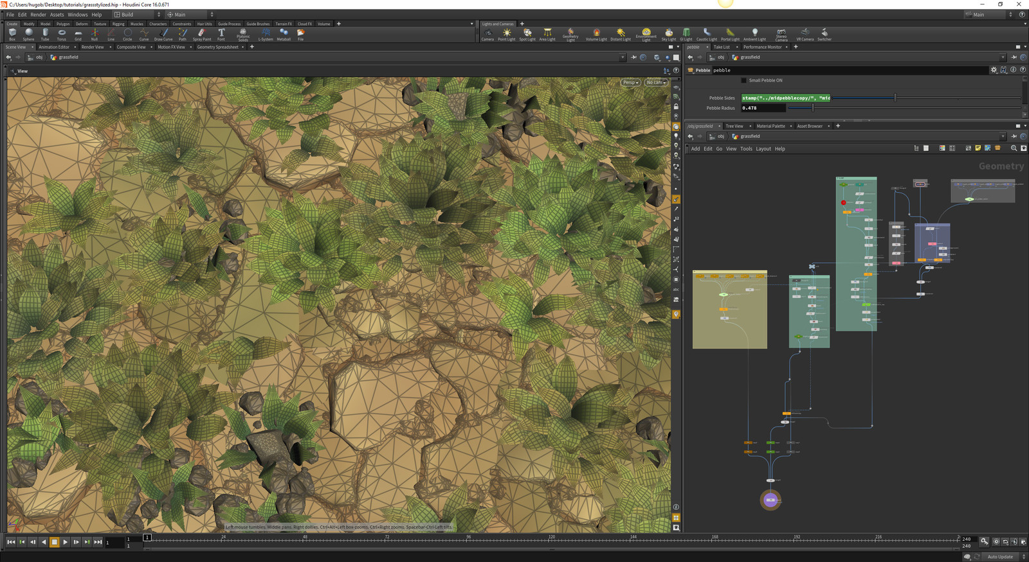The image size is (1029, 562).
Task: Select the purple output node in network
Action: 770,500
